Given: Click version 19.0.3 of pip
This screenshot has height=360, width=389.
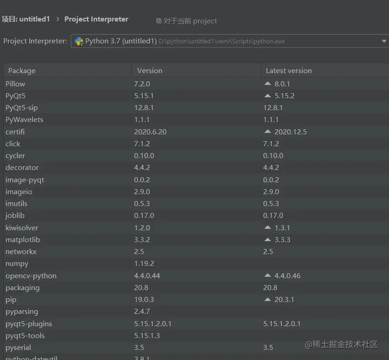Looking at the screenshot, I should coord(144,299).
